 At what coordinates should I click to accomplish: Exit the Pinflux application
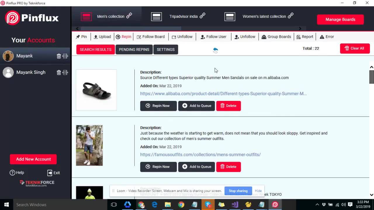(53, 173)
